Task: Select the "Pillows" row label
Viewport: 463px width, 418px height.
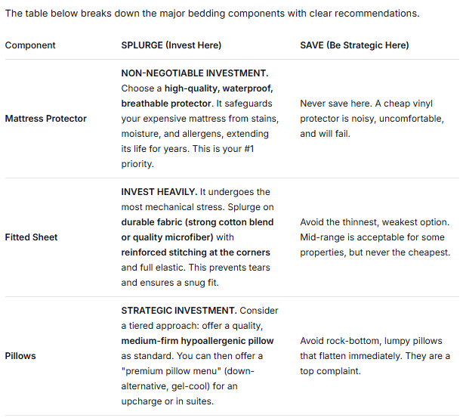Action: pyautogui.click(x=20, y=355)
